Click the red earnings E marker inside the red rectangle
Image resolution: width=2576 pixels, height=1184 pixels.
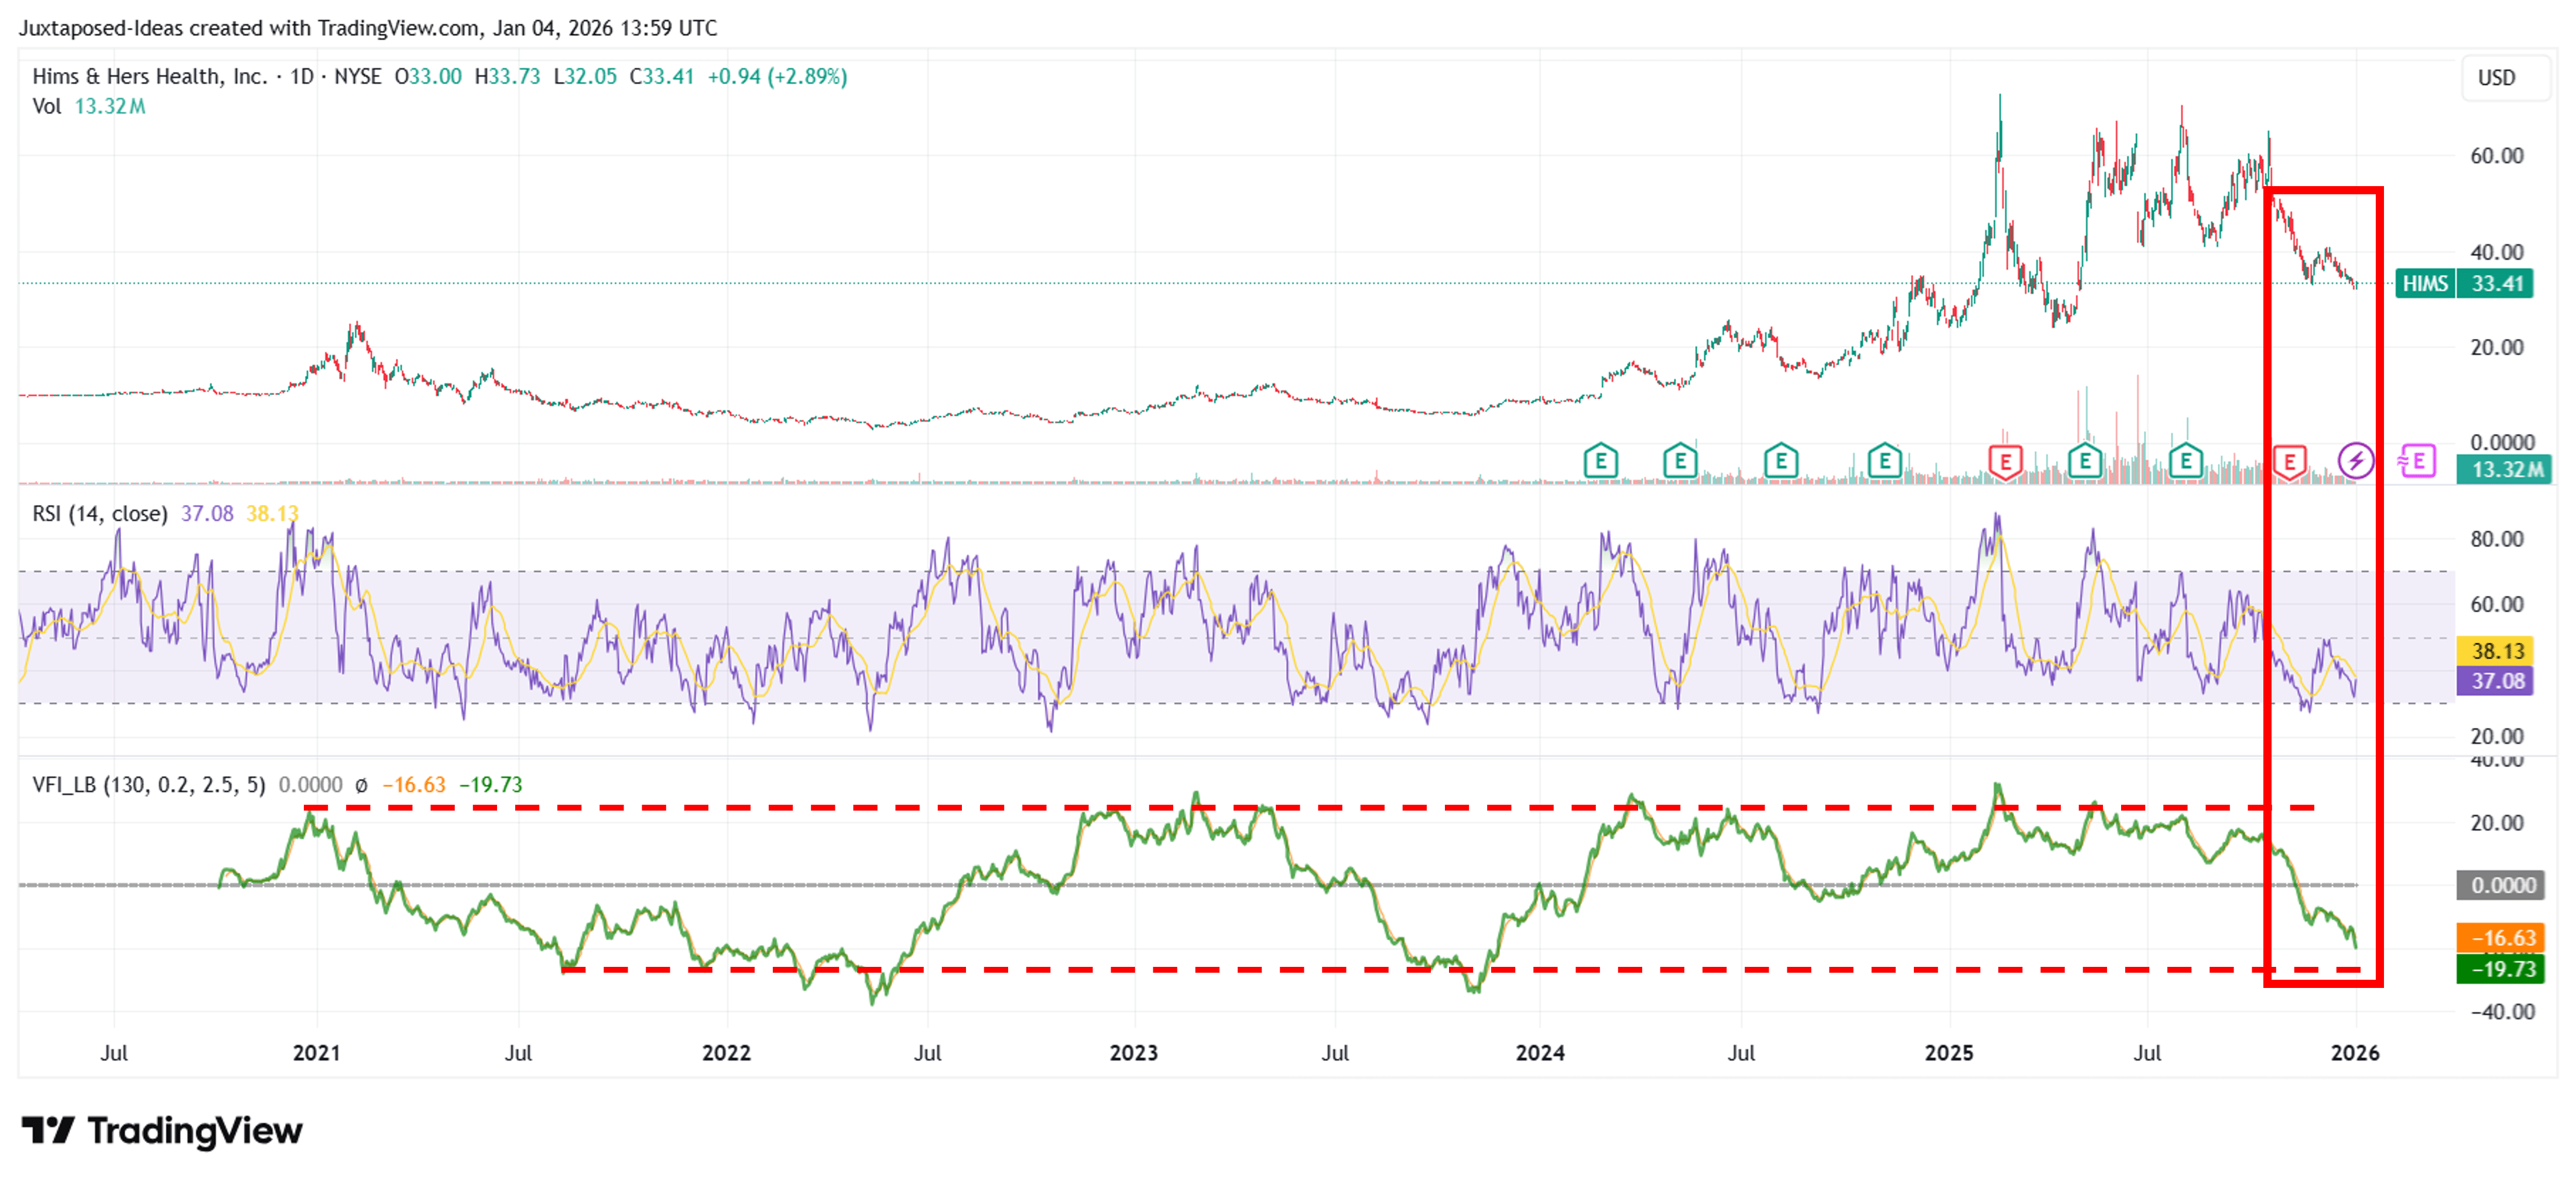[x=2289, y=462]
